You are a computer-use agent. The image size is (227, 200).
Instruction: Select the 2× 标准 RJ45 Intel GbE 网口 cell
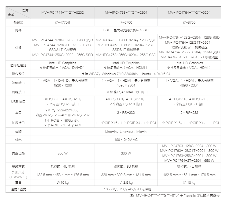click(126, 92)
